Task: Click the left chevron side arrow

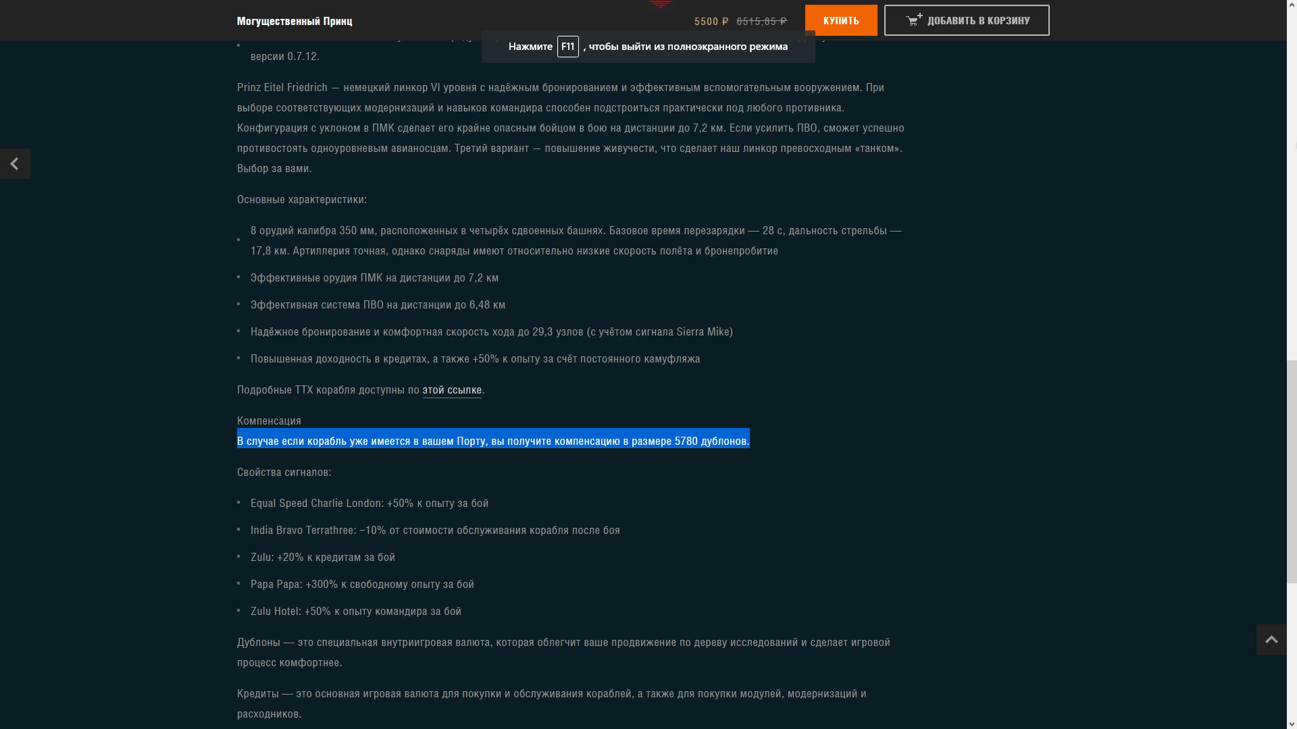Action: coord(15,164)
